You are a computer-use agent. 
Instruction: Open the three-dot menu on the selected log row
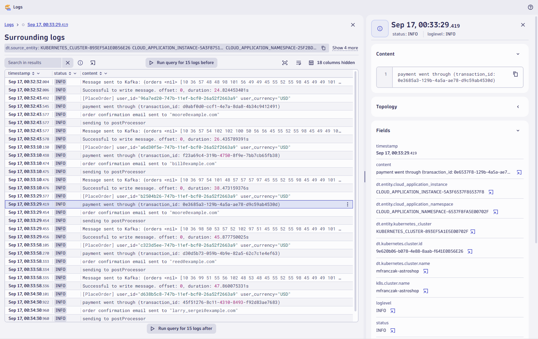click(347, 204)
